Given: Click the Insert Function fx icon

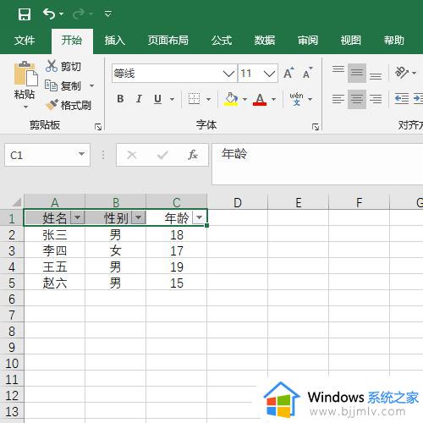Looking at the screenshot, I should pyautogui.click(x=193, y=155).
